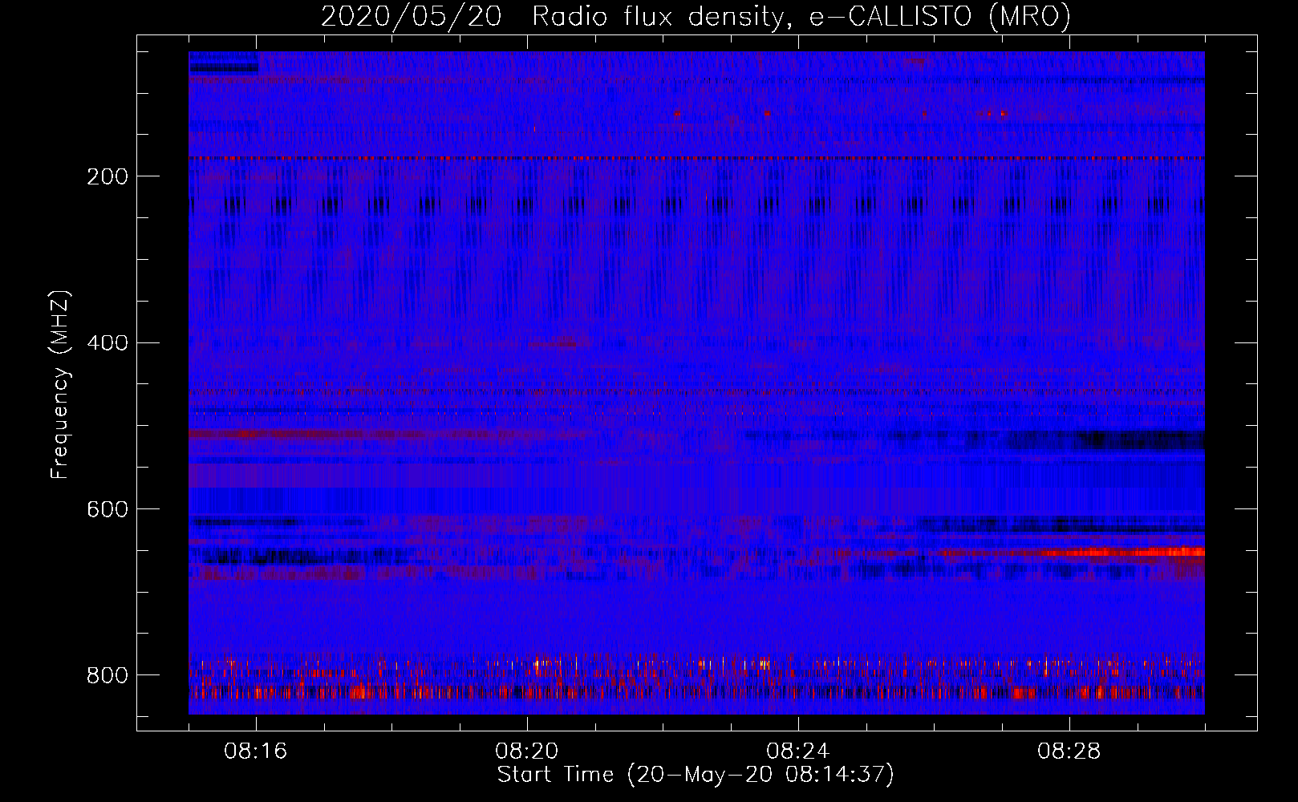This screenshot has width=1298, height=802.
Task: Click the "Frequency (MHZ)" axis label
Action: pos(60,385)
